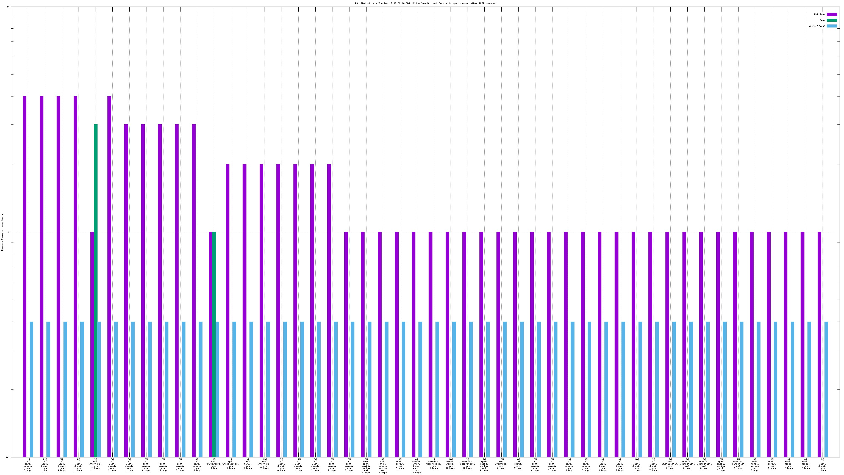Screen dimensions: 844x475
Task: Click the 'old.spam.dnsbl.sorbs.net 6 hops' label
Action: click(x=383, y=466)
